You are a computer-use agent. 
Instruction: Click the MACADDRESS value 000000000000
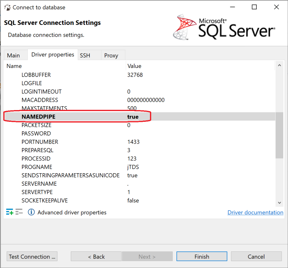coord(146,100)
